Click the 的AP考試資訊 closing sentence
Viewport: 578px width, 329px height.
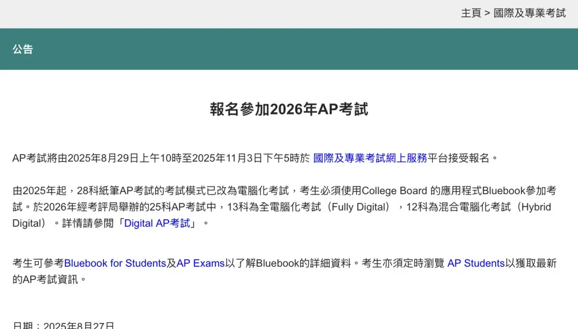45,280
